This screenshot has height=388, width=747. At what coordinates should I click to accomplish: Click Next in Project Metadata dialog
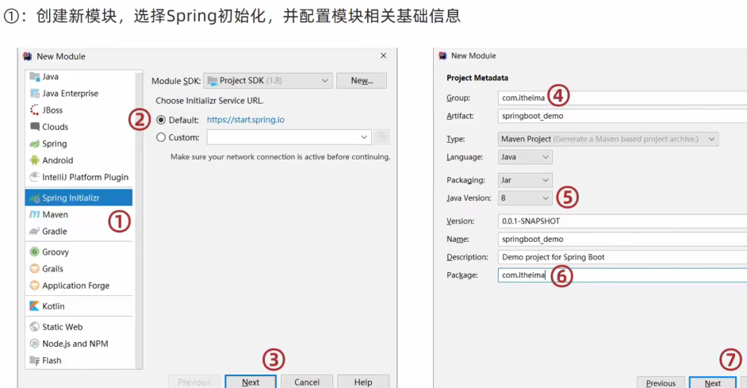click(713, 382)
